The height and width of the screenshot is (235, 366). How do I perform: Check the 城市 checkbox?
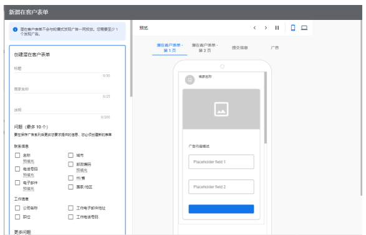point(70,155)
